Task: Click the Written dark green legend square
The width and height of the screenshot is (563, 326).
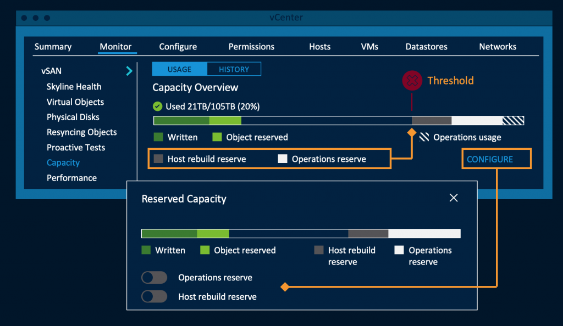Action: (158, 137)
